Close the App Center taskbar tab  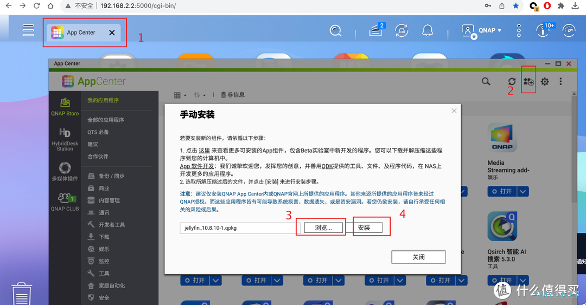coord(112,33)
